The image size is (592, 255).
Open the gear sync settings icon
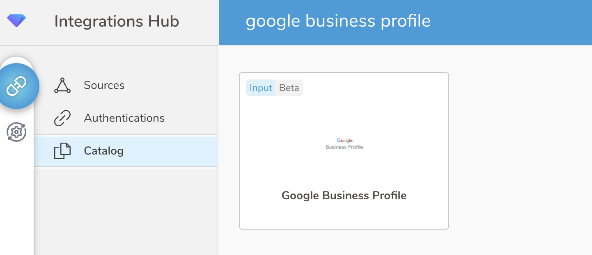click(16, 132)
